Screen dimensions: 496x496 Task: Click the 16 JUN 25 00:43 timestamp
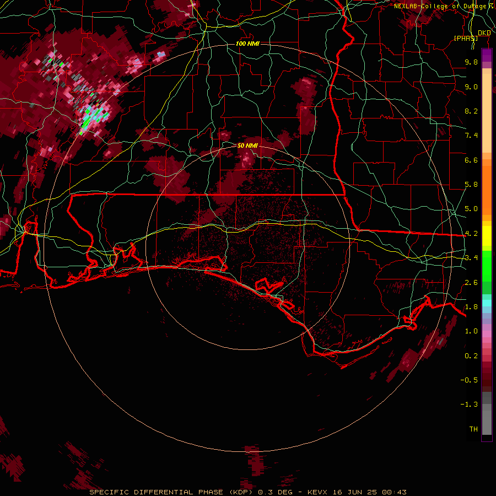pyautogui.click(x=369, y=492)
